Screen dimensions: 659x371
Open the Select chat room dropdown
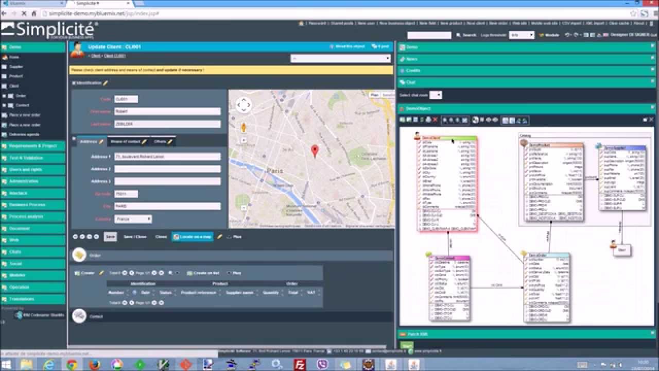click(x=436, y=95)
